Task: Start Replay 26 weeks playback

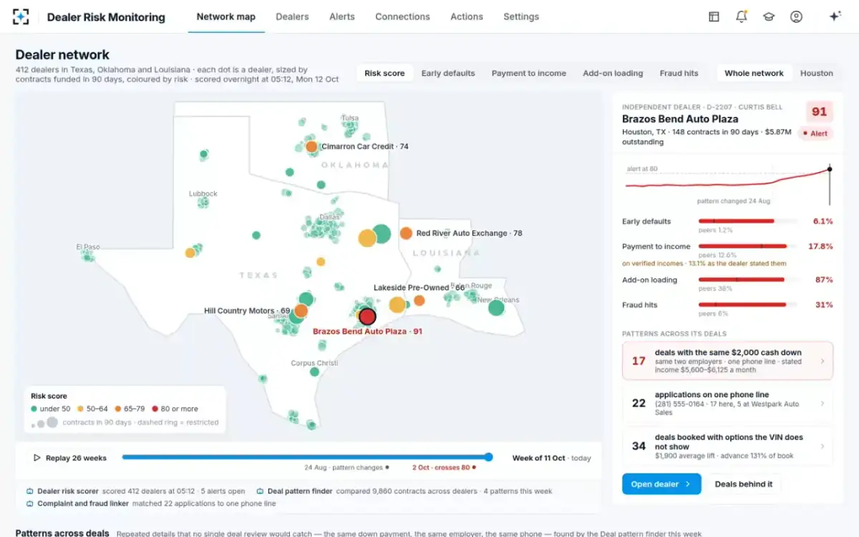Action: click(x=69, y=458)
